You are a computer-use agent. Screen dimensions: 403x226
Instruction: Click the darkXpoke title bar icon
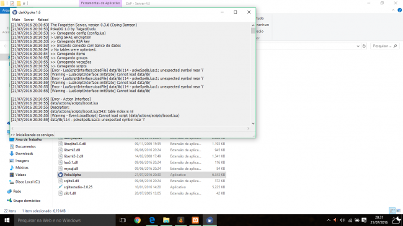coord(15,12)
